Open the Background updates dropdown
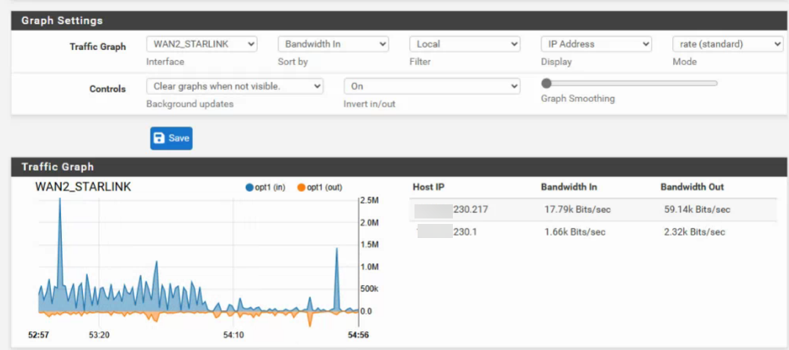Screen dimensions: 789x350 [x=234, y=86]
